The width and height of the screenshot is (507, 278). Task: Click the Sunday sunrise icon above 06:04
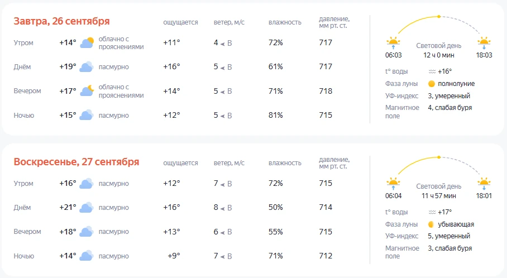[393, 184]
